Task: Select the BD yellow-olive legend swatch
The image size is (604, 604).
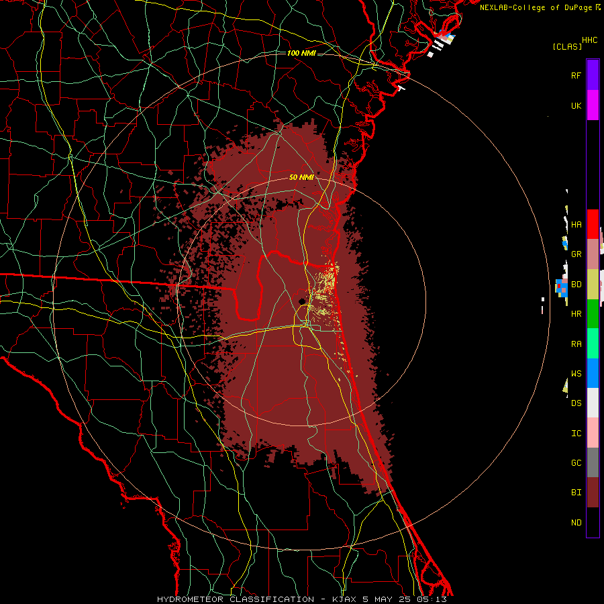Action: click(593, 285)
